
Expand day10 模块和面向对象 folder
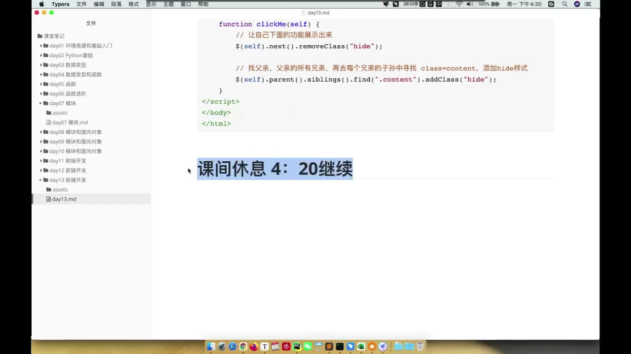[41, 151]
